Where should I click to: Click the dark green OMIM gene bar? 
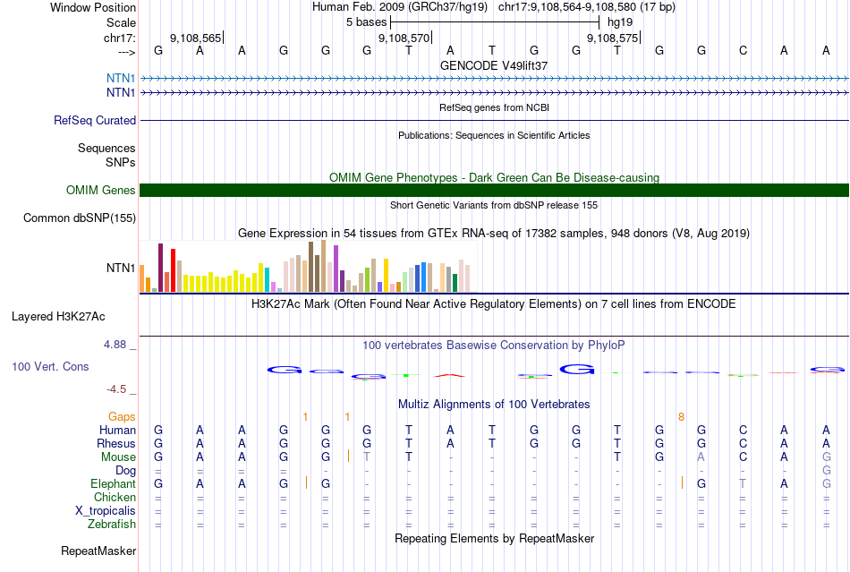pyautogui.click(x=494, y=191)
